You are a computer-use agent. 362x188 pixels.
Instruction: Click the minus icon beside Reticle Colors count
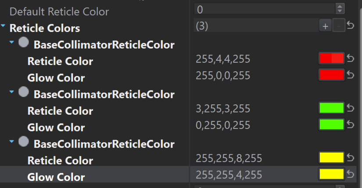click(339, 26)
